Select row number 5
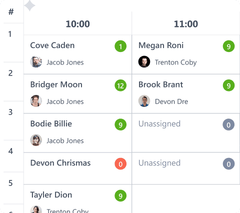This screenshot has width=240, height=213. 10,183
